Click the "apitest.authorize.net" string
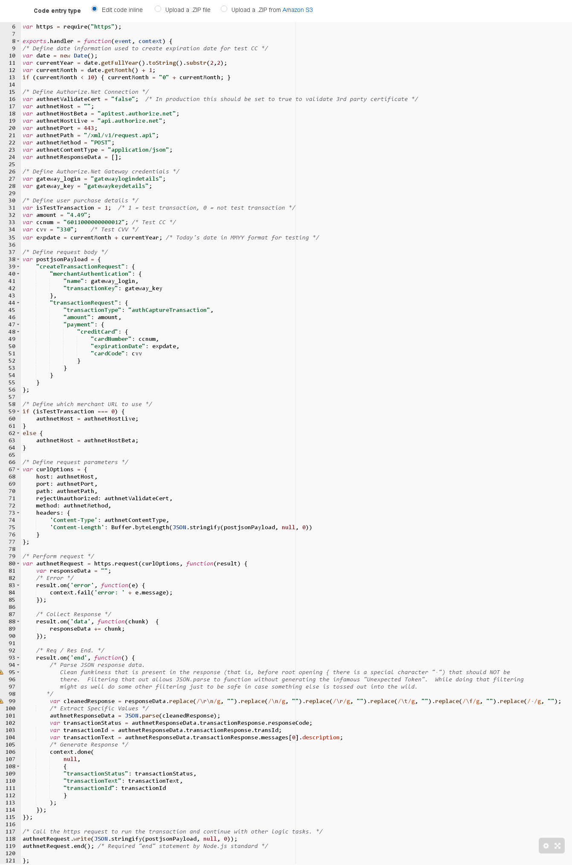The image size is (572, 865). pos(137,113)
